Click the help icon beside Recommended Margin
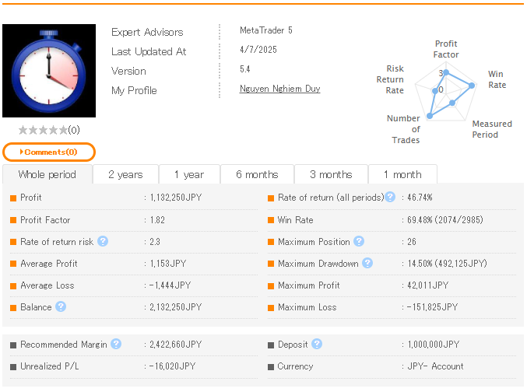Screen dimensions: 527x392 pyautogui.click(x=116, y=344)
